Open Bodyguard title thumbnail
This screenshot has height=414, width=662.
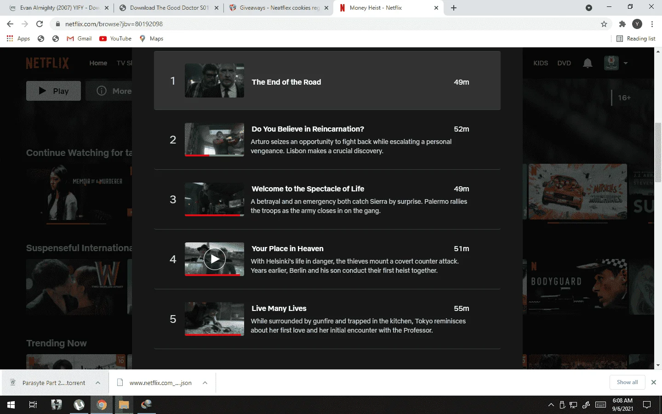click(x=577, y=286)
